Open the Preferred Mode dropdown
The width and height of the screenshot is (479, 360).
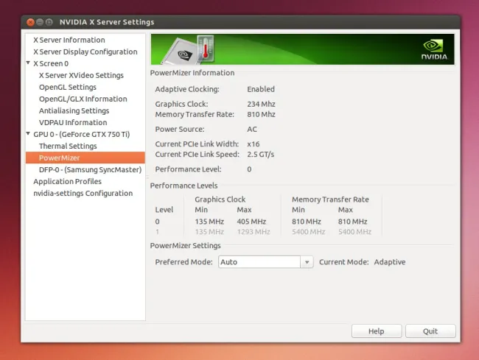pos(266,262)
